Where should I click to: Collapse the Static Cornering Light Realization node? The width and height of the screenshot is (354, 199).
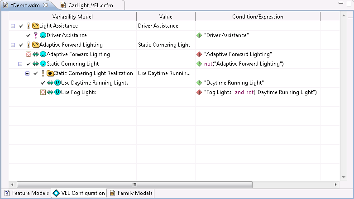click(x=27, y=73)
